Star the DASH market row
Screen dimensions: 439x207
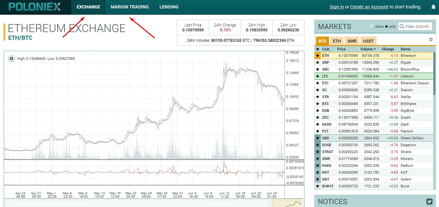pos(318,124)
